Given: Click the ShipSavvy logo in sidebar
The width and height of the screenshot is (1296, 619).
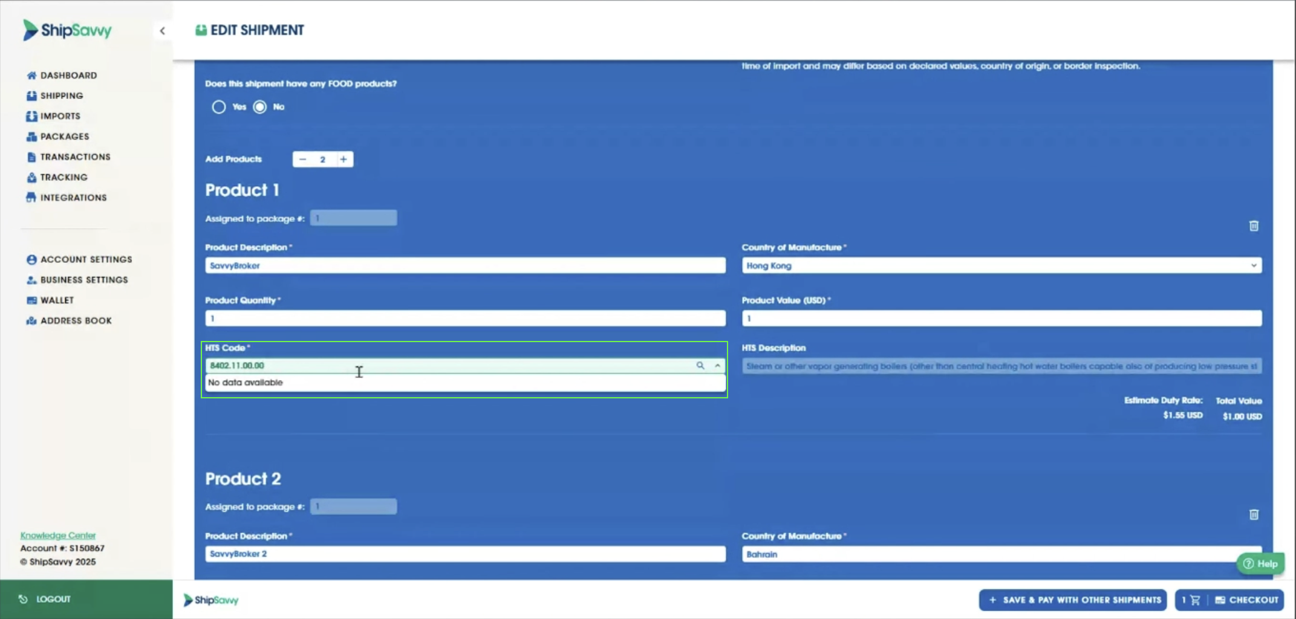Looking at the screenshot, I should coord(67,30).
